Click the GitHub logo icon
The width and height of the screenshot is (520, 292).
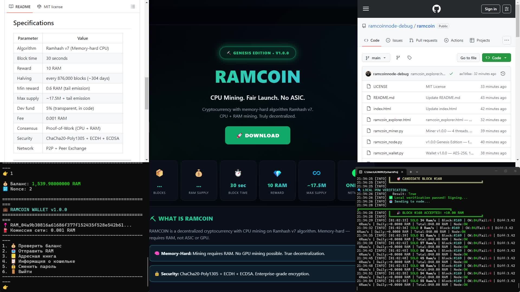pos(436,9)
